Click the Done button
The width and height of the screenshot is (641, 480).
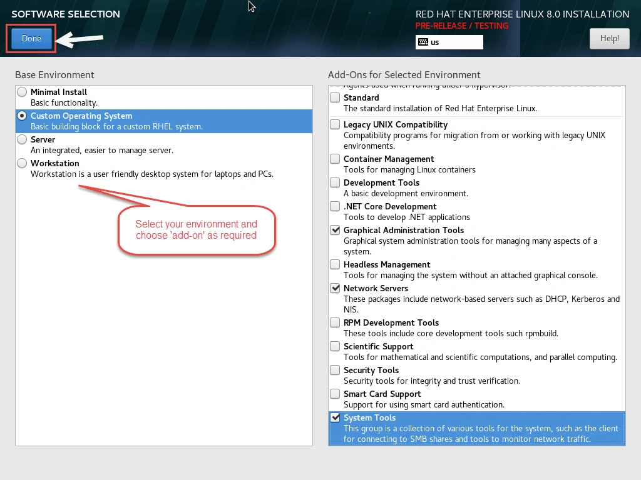[31, 39]
